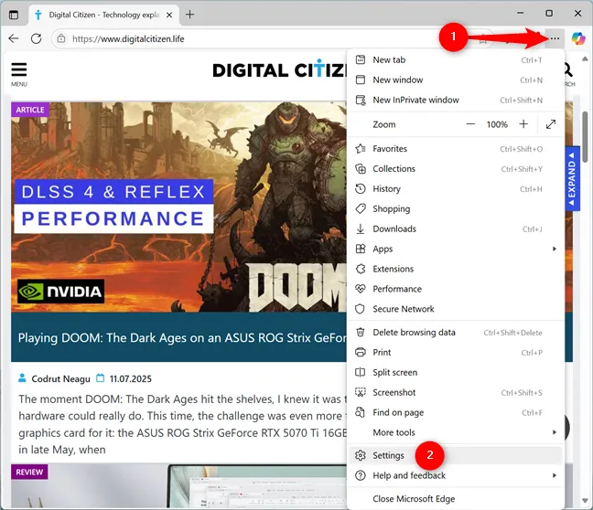Open Shopping from the menu
The width and height of the screenshot is (593, 510).
[x=455, y=208]
